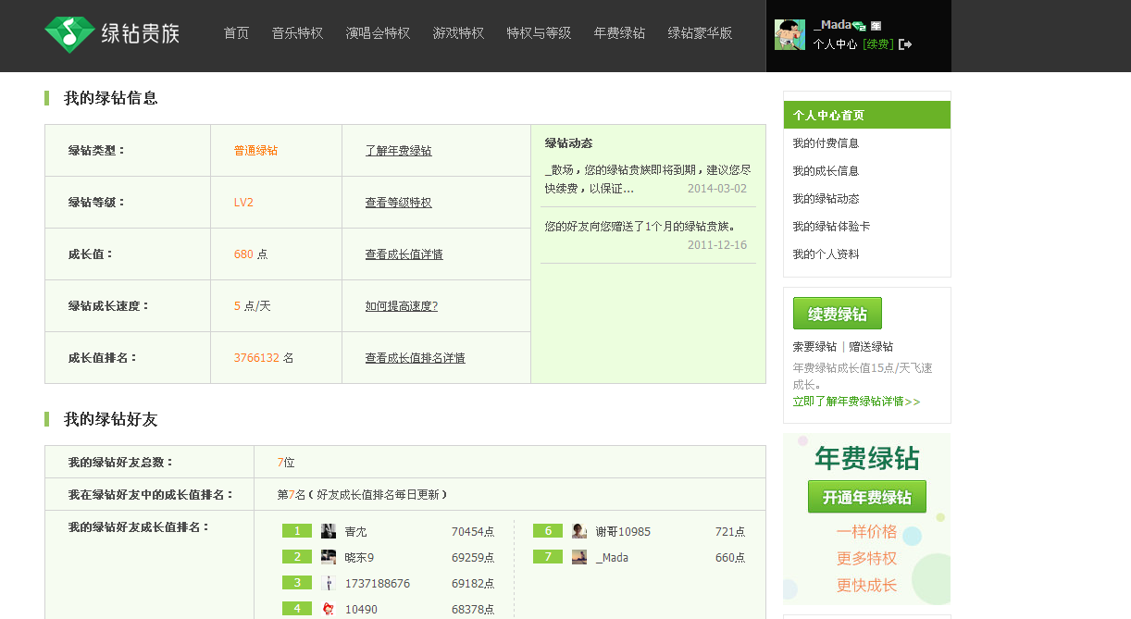Click rank badge 1 in the friend ranking
The height and width of the screenshot is (619, 1131).
tap(297, 531)
